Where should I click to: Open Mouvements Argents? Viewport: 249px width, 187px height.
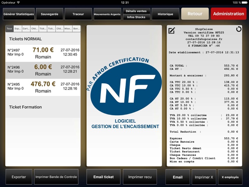[x=107, y=14]
